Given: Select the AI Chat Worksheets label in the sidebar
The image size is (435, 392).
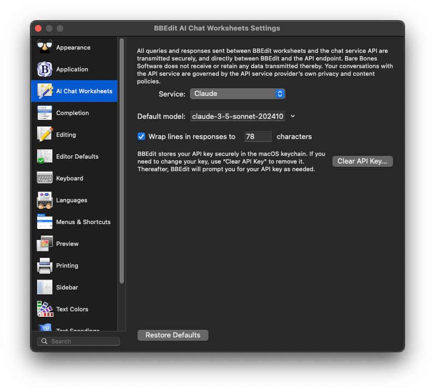Looking at the screenshot, I should coord(85,91).
